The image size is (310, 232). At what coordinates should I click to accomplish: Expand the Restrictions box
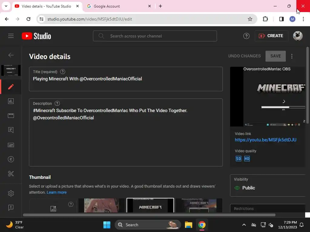pyautogui.click(x=268, y=208)
